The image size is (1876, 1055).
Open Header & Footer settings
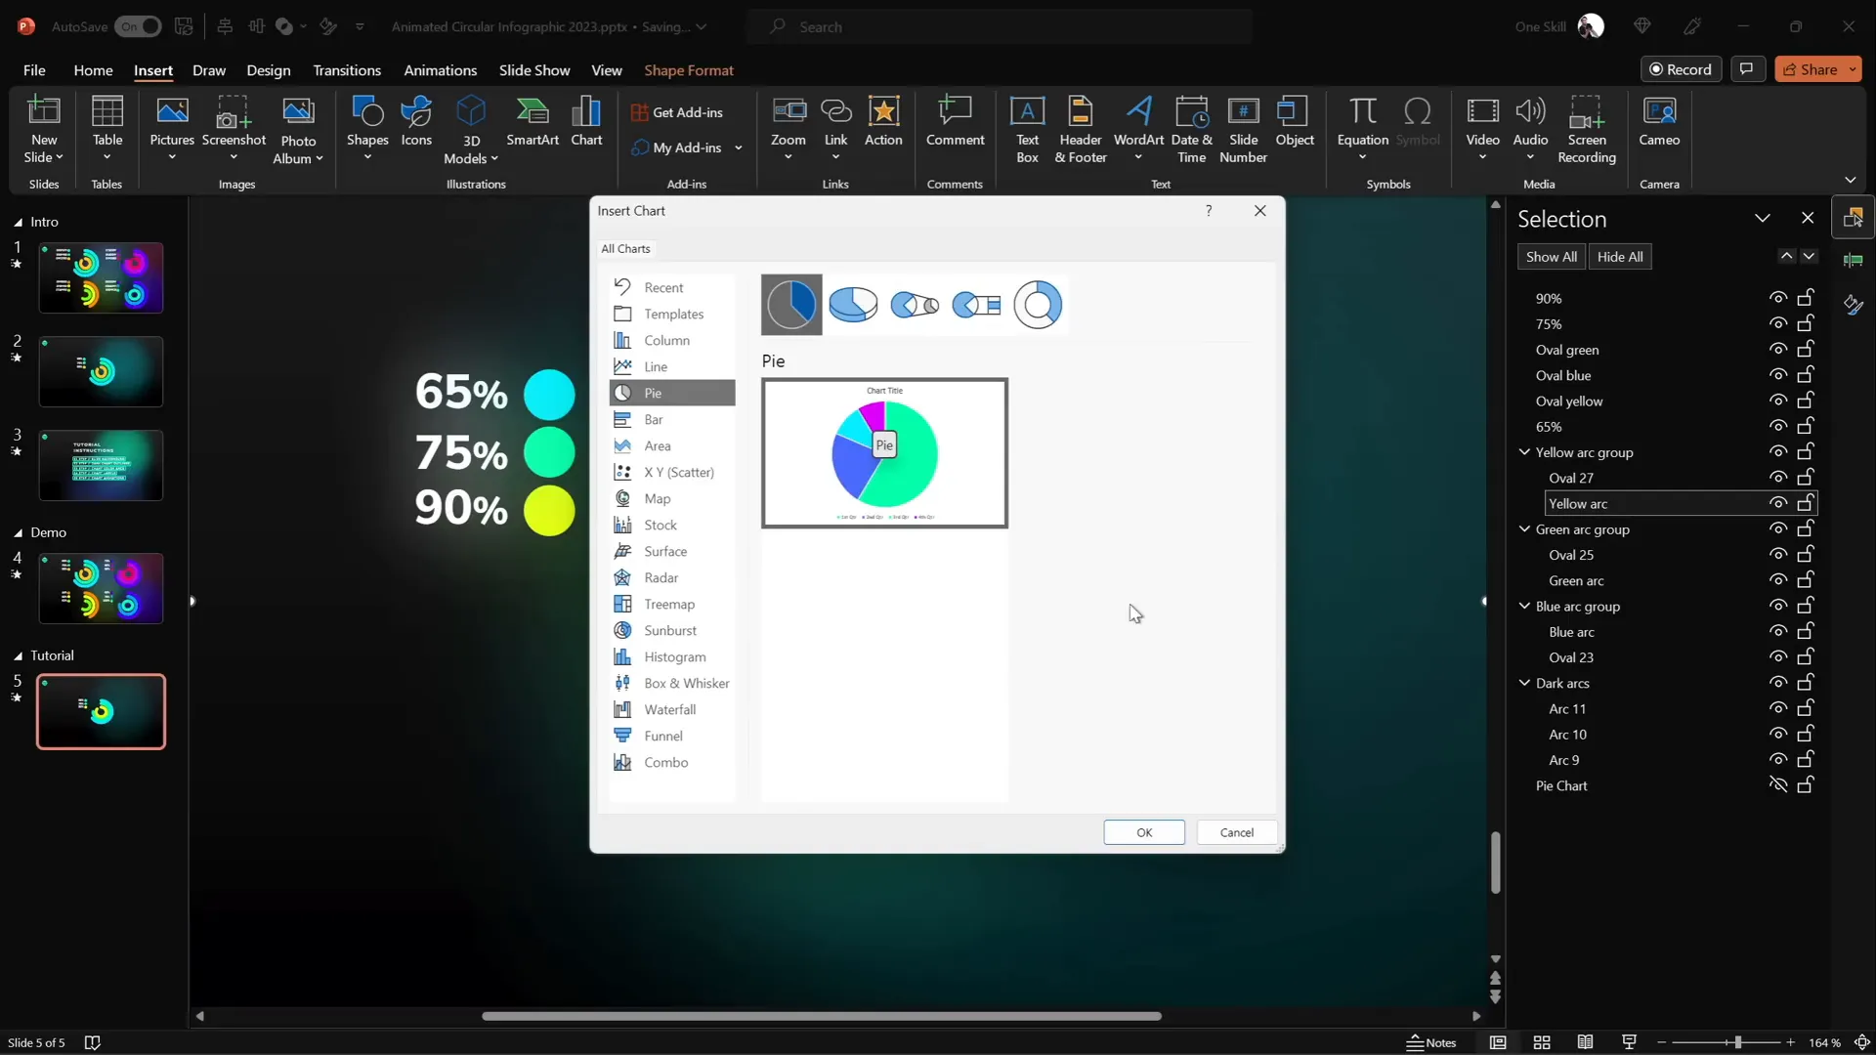tap(1081, 129)
